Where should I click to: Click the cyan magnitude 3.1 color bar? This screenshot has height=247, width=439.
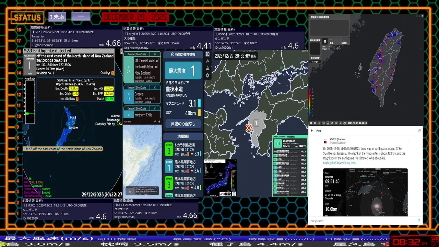(199, 103)
